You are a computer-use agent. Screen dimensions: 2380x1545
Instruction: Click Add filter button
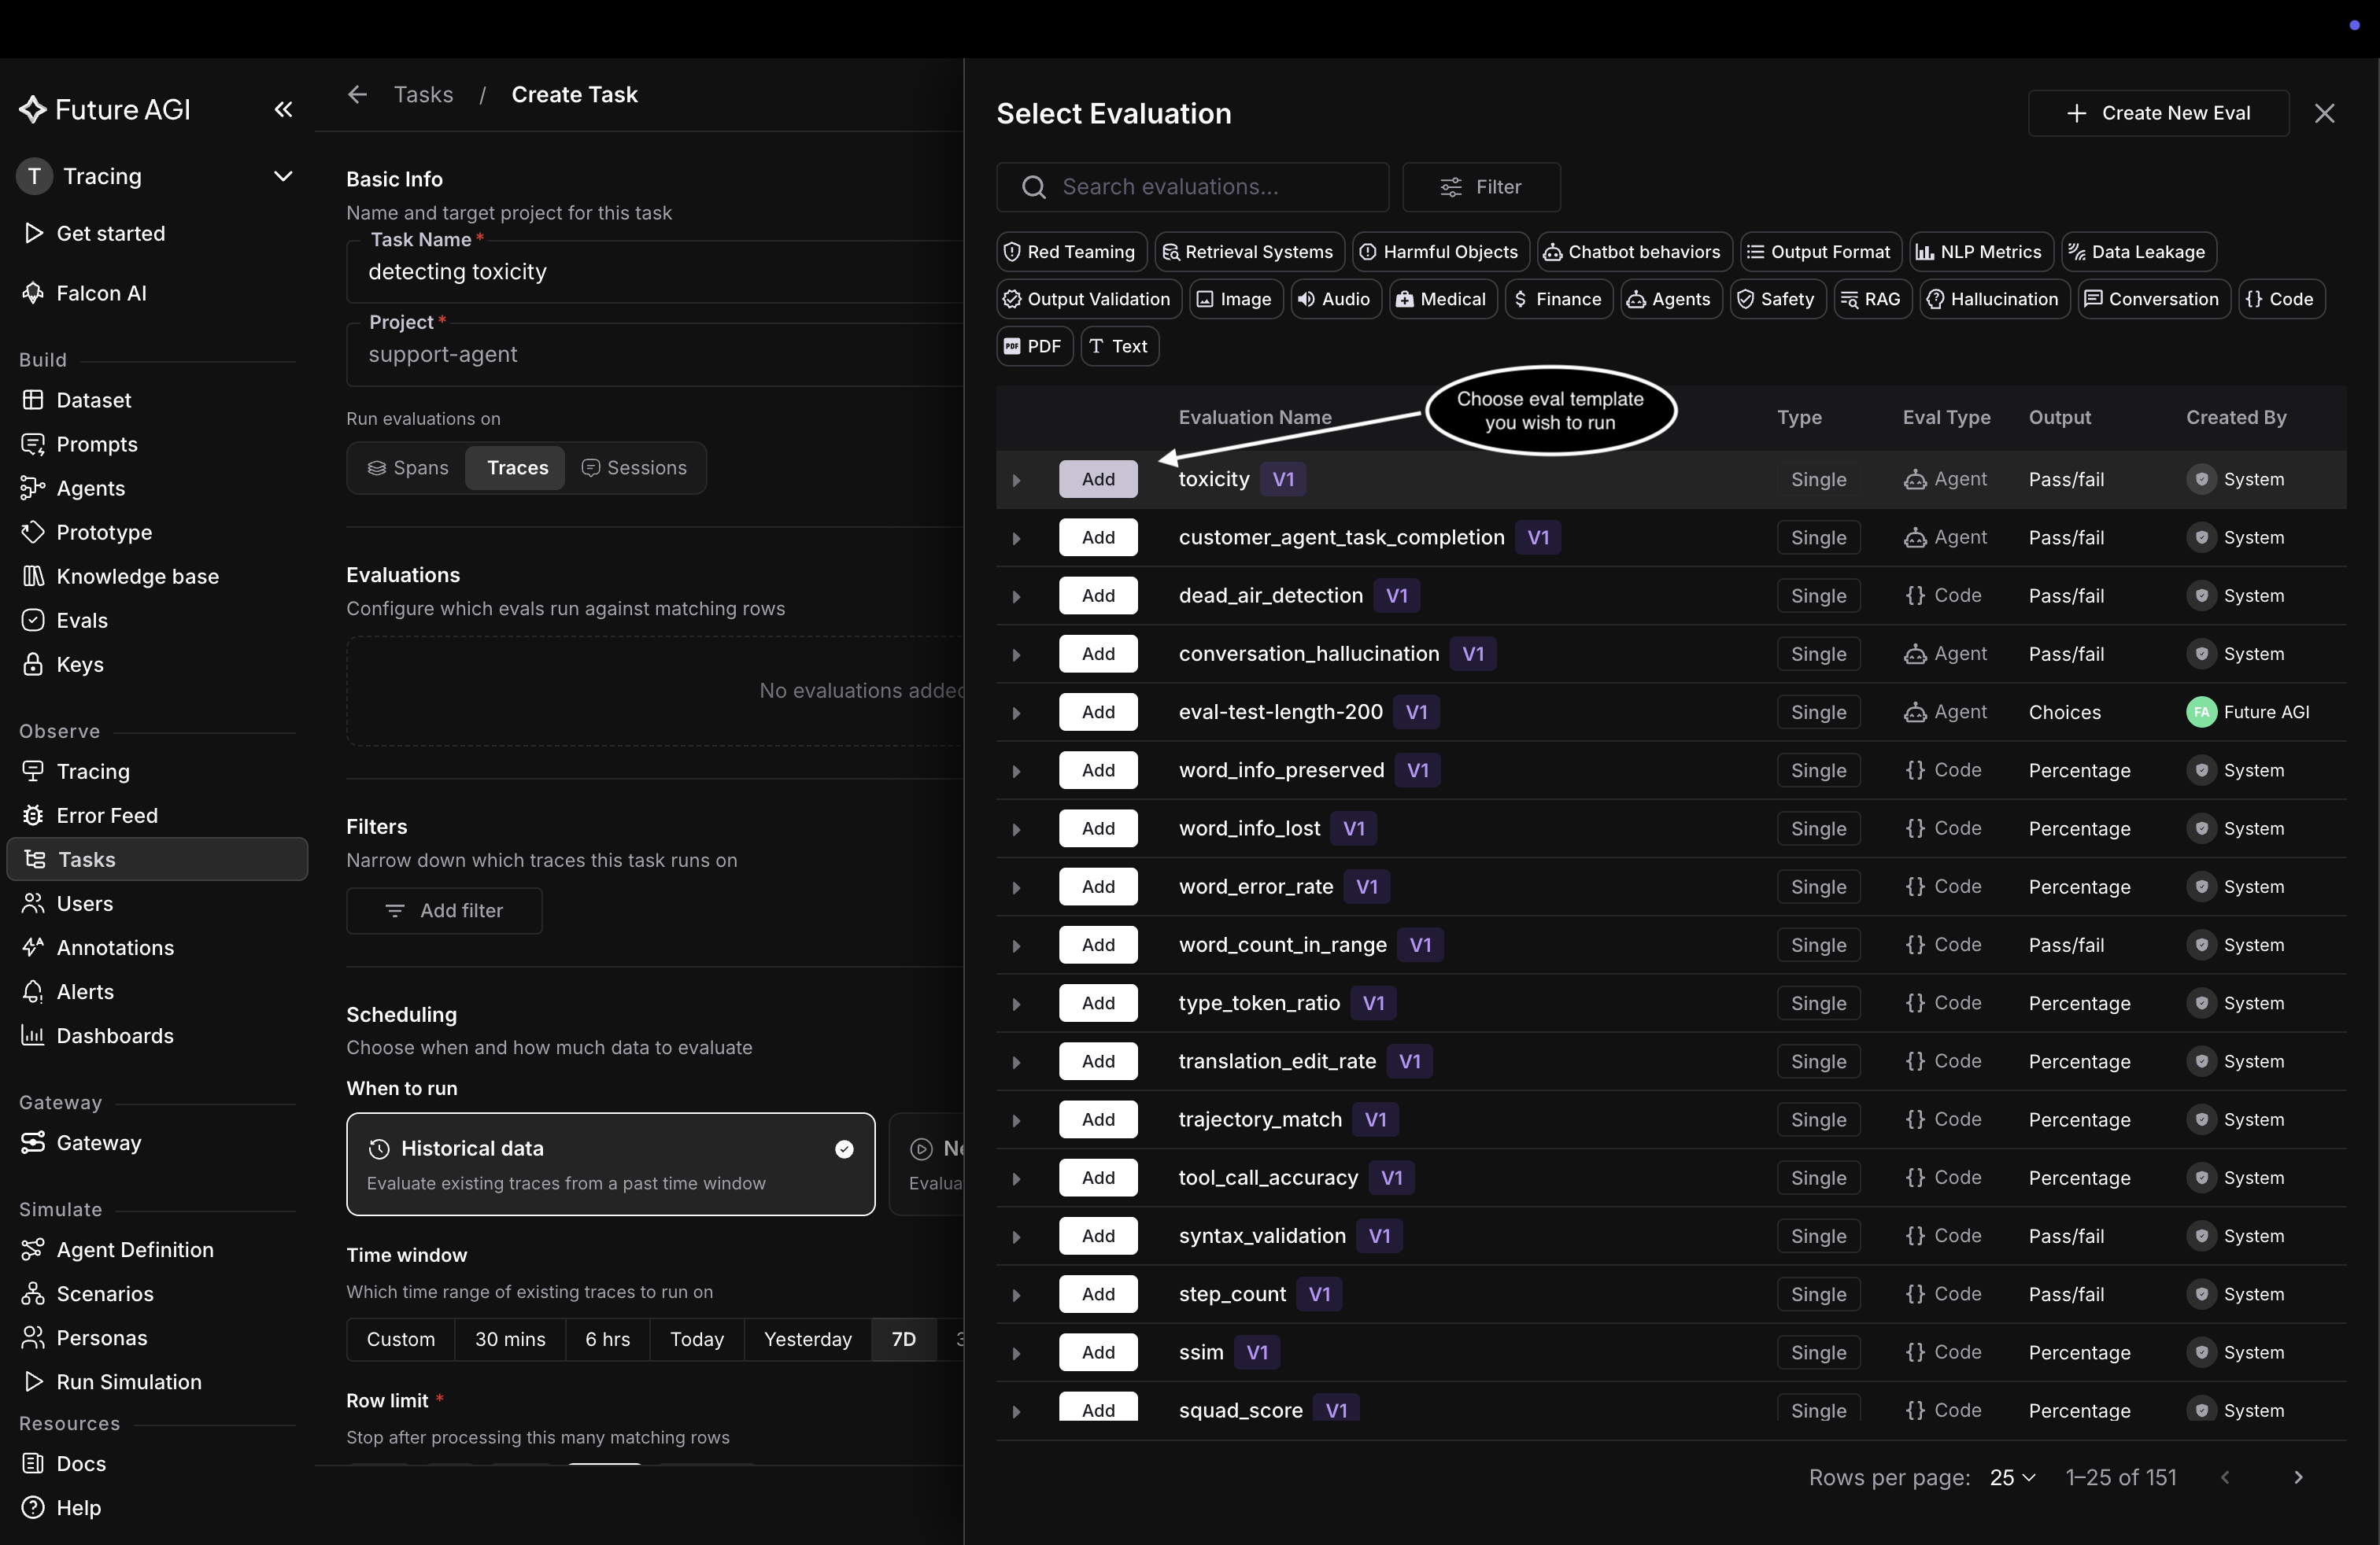(444, 910)
